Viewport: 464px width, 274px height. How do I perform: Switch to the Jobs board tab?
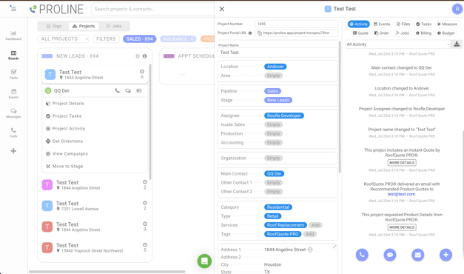point(114,26)
